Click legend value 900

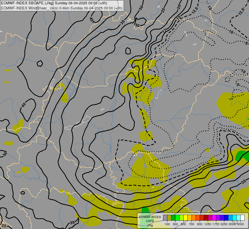200,224
